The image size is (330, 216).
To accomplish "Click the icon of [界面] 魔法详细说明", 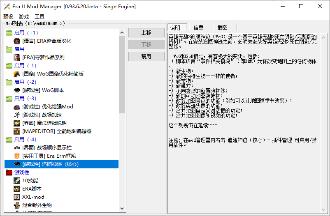I will pyautogui.click(x=17, y=123).
